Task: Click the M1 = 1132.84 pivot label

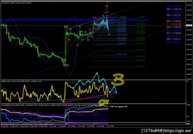Action: click(x=174, y=33)
